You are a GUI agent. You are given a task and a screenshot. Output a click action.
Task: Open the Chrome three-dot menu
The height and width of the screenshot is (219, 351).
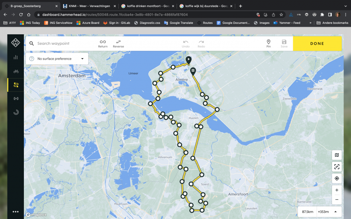click(x=346, y=15)
